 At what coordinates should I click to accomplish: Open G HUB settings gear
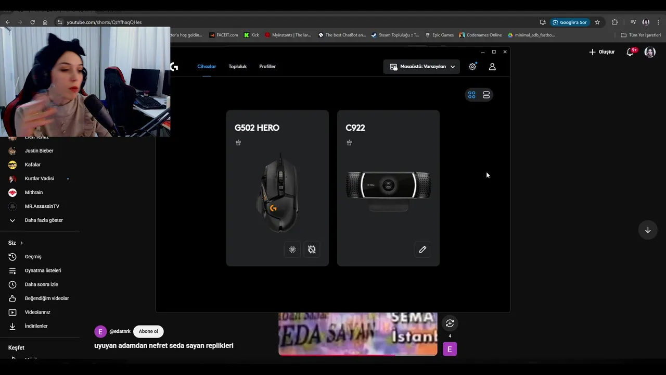click(472, 67)
